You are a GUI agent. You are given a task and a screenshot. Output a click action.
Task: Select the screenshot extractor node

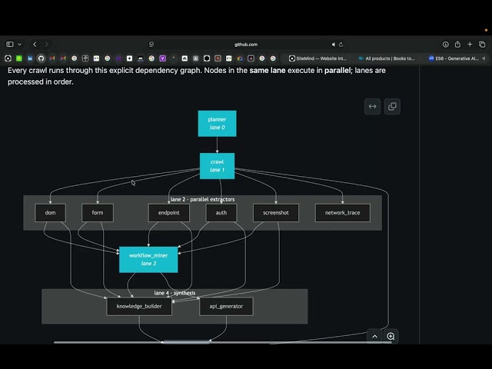pos(276,213)
